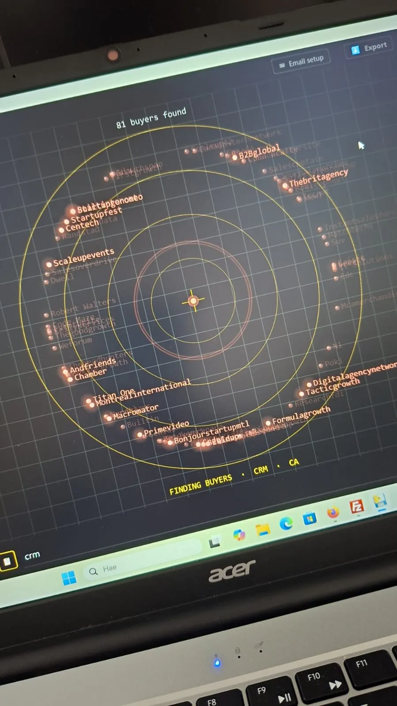This screenshot has width=397, height=706.
Task: Click the active yellow-blue app taskbar icon
Action: [x=380, y=501]
